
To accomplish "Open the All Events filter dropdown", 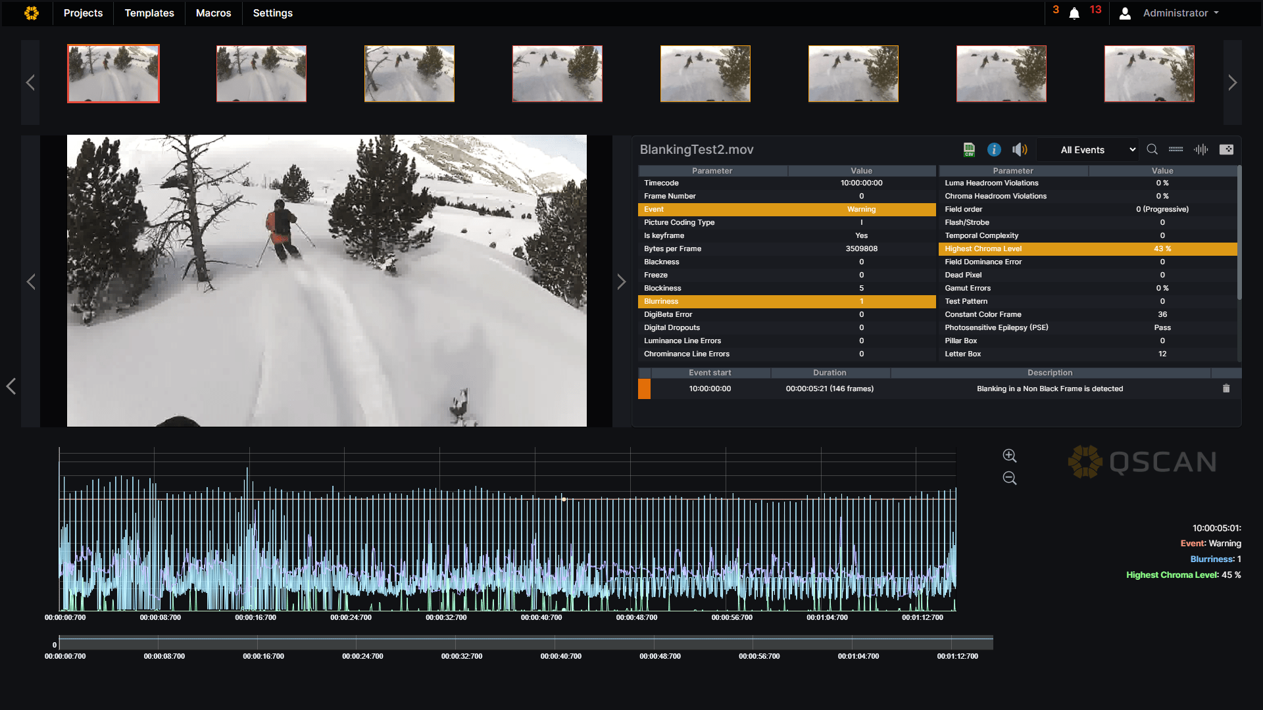I will point(1087,149).
